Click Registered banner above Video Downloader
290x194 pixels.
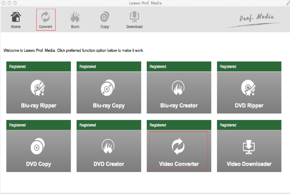point(249,125)
